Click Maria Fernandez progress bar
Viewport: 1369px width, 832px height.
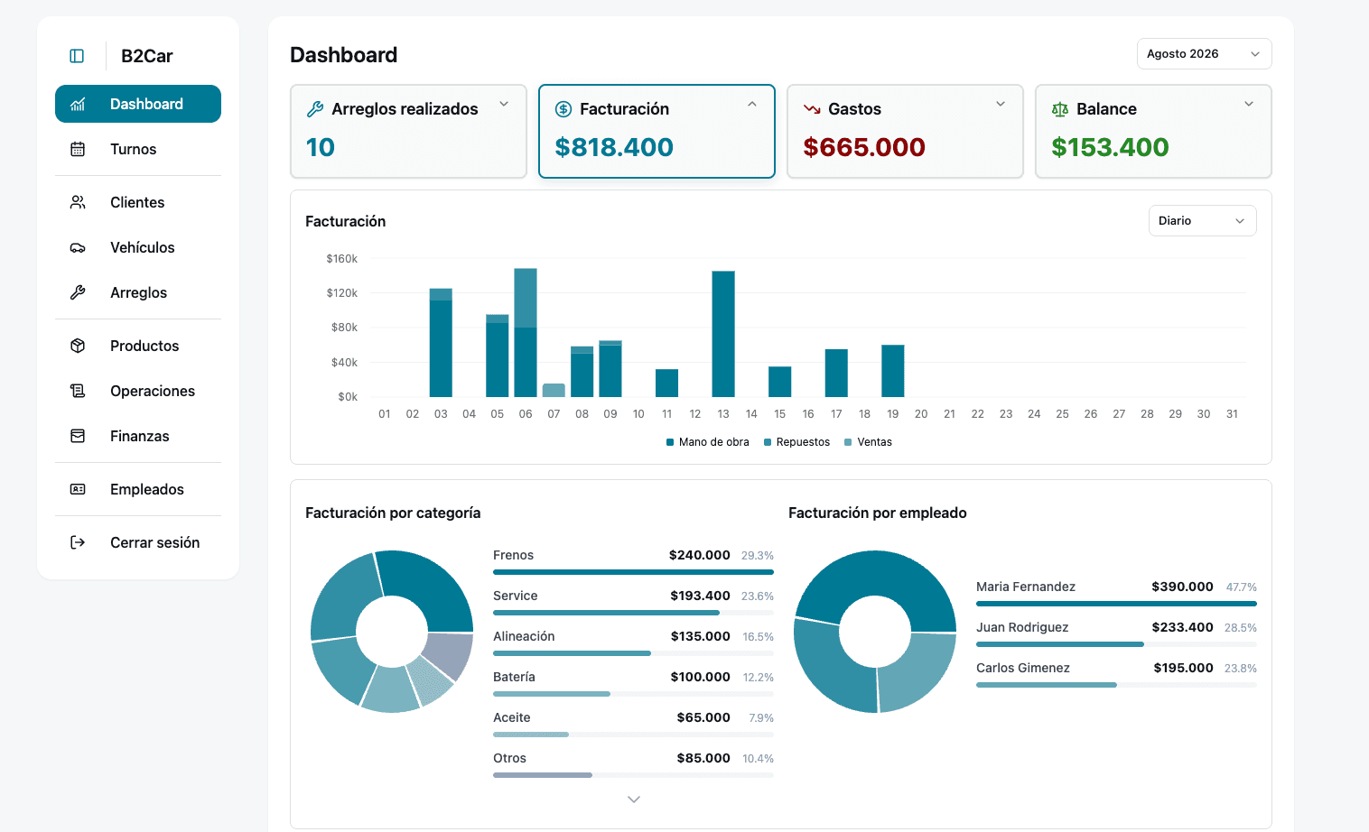1116,604
